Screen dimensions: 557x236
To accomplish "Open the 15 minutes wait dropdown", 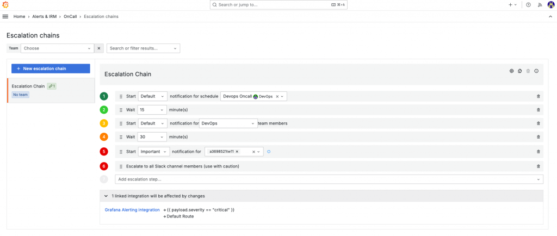I will click(x=152, y=110).
